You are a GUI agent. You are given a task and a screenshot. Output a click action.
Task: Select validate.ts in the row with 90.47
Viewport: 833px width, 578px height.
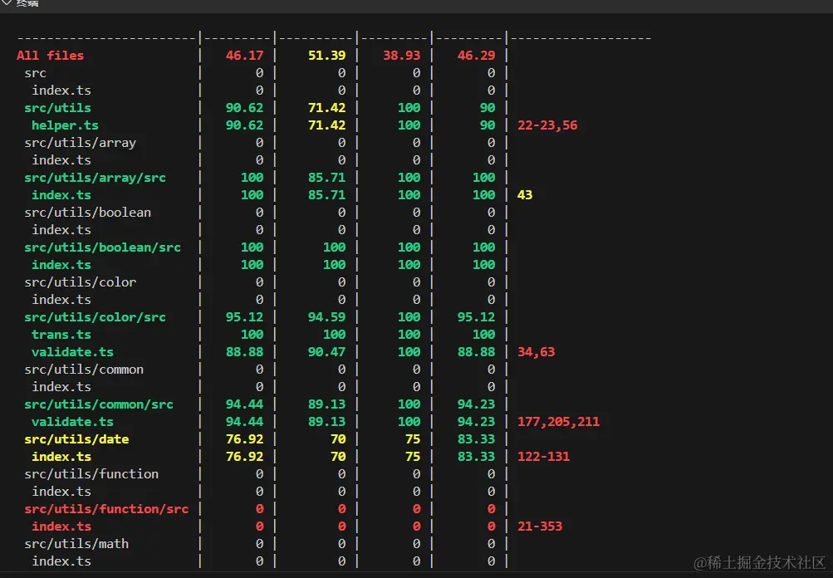point(72,351)
